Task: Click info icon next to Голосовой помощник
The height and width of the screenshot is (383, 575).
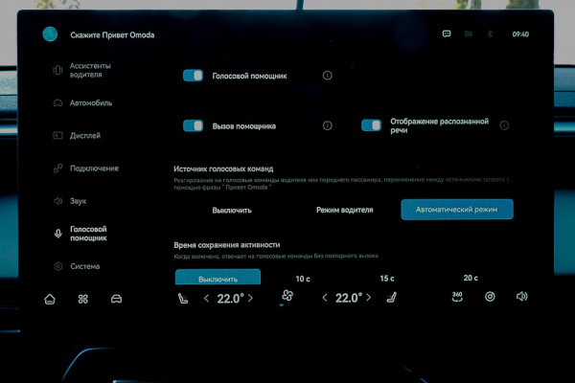Action: [x=328, y=75]
